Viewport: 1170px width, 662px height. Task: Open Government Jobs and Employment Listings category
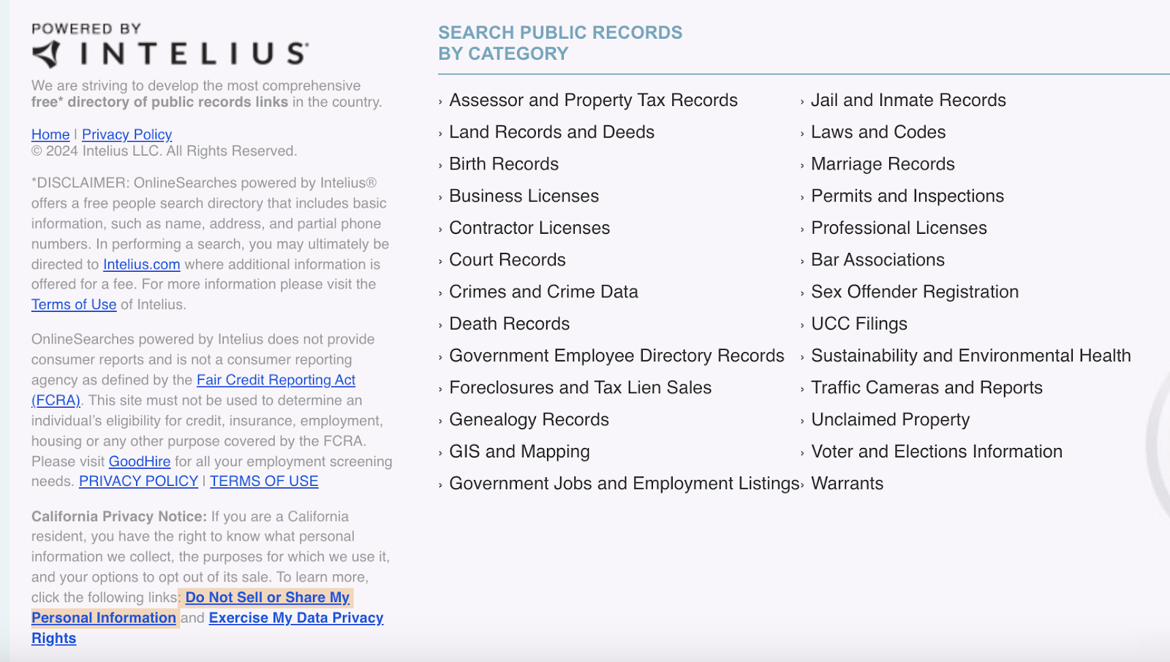point(624,484)
